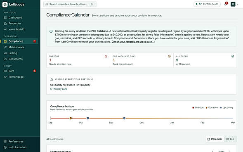Screen dimensions: 243x152
Task: Open the Remortgage section
Action: coord(20,77)
